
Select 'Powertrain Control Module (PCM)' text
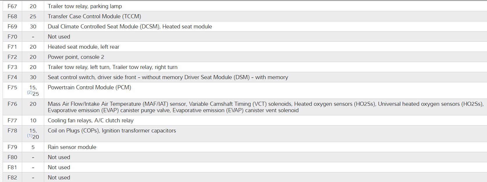point(89,88)
